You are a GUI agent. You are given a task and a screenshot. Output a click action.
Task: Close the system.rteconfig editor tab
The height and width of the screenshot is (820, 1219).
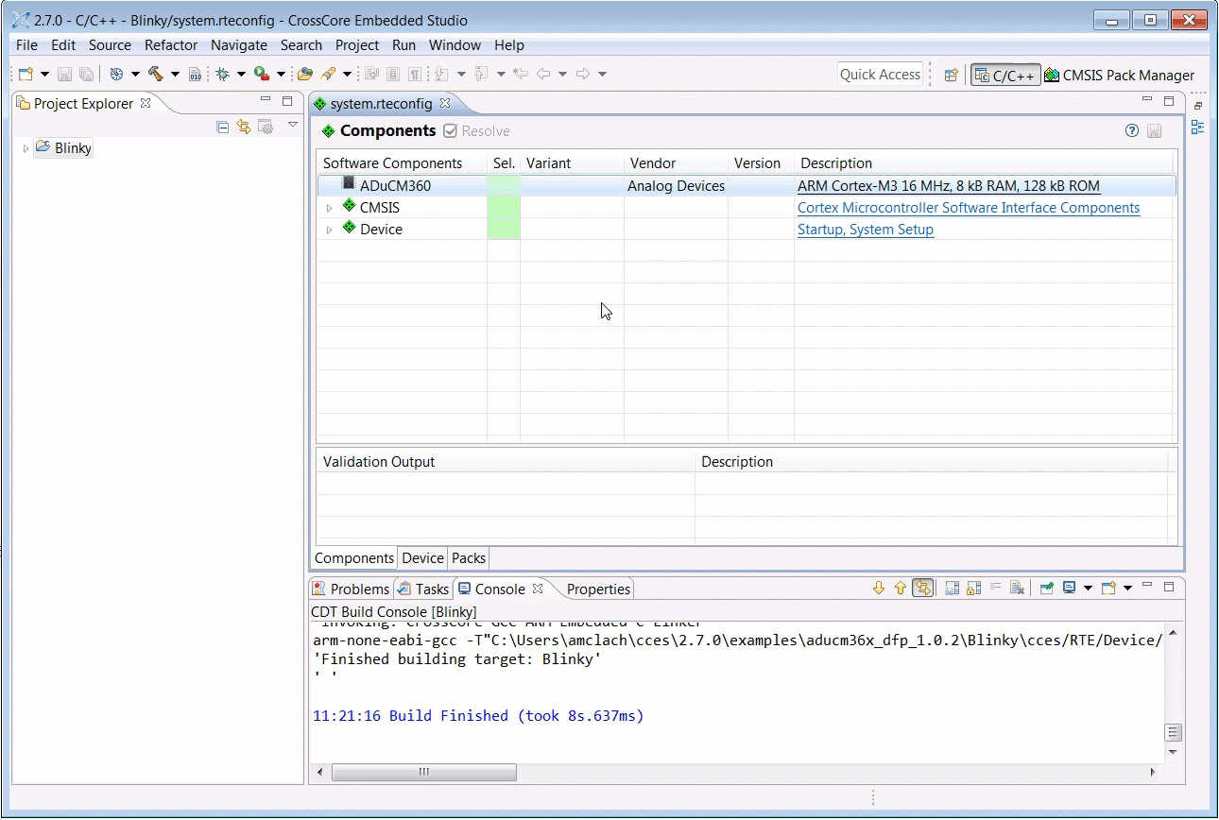[x=445, y=103]
